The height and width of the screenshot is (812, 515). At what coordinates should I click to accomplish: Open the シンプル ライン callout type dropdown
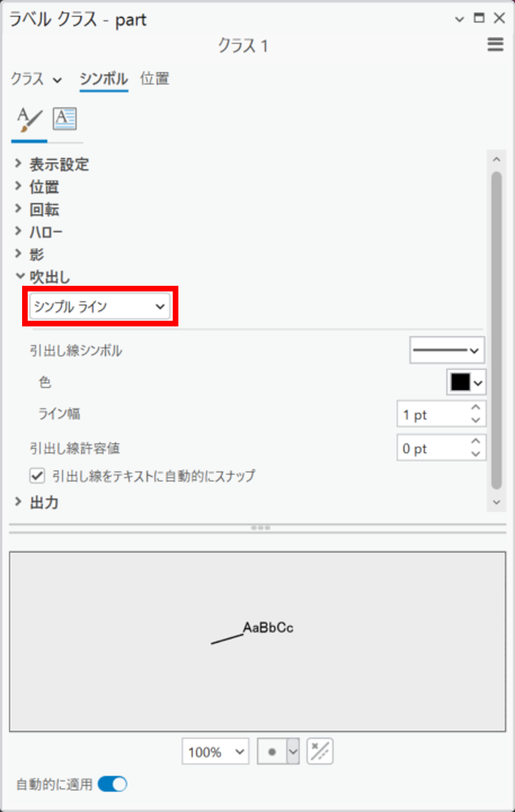pos(100,306)
